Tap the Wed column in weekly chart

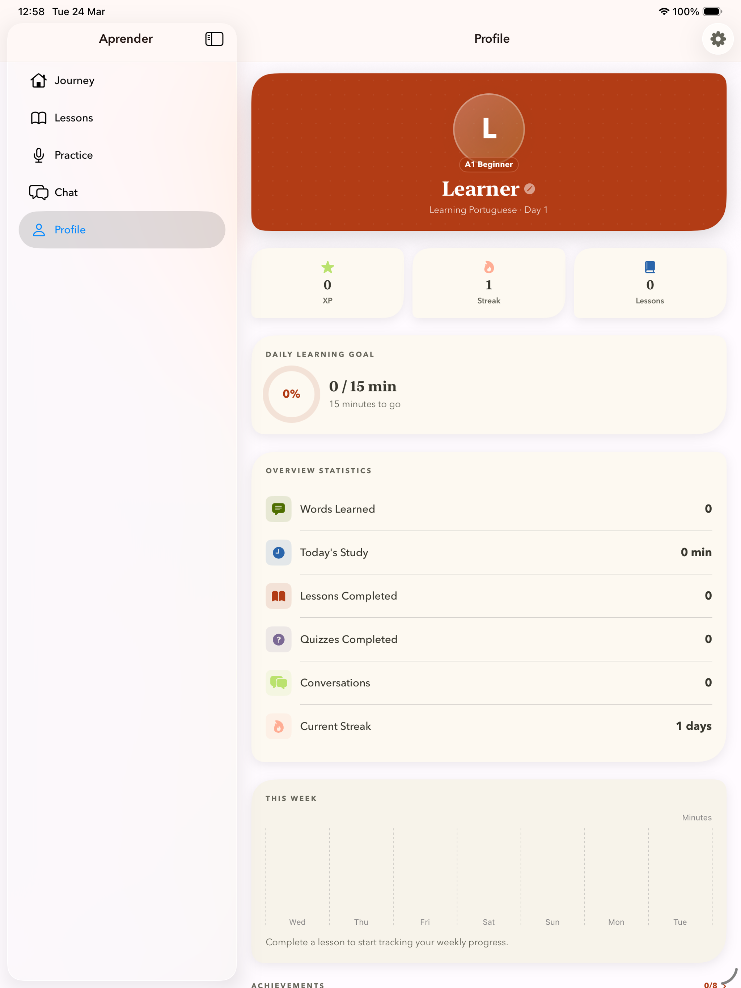pyautogui.click(x=297, y=876)
